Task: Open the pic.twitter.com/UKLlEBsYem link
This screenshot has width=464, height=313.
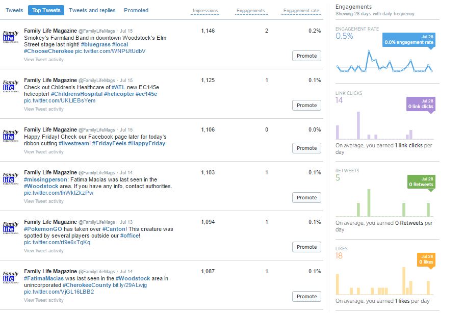Action: point(60,101)
